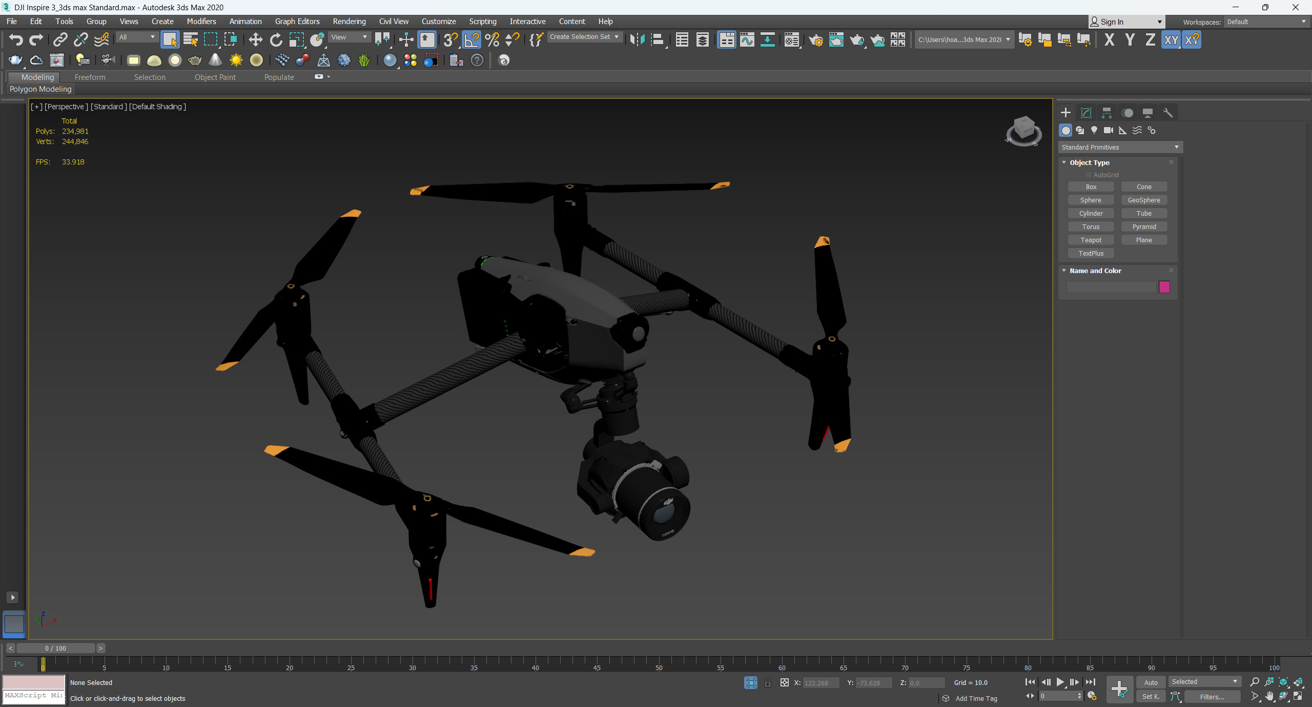Open the Graph Editors menu
The height and width of the screenshot is (707, 1312).
pos(297,22)
